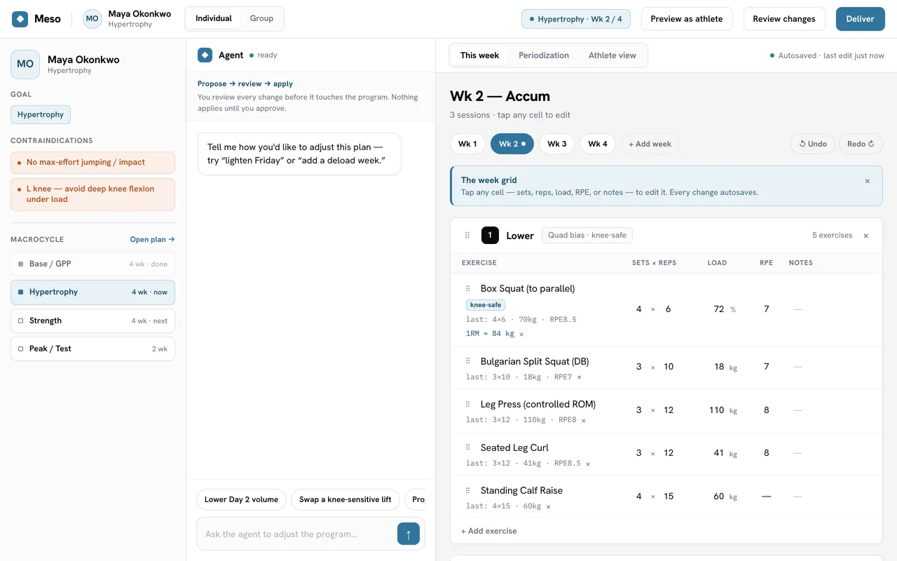
Task: Grab the Lower session drag handle
Action: (x=467, y=236)
